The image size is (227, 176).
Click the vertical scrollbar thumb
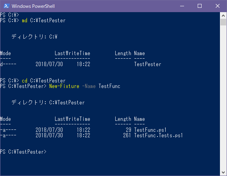point(223,22)
